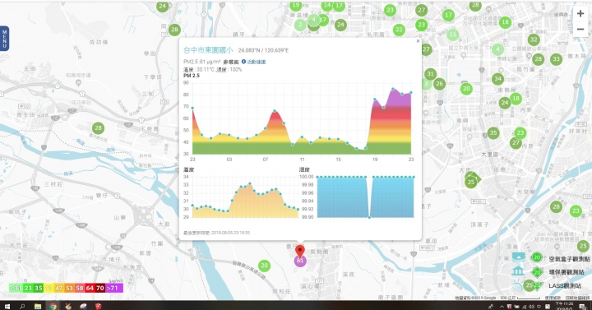
Task: Open the volume control in system tray
Action: [x=532, y=307]
